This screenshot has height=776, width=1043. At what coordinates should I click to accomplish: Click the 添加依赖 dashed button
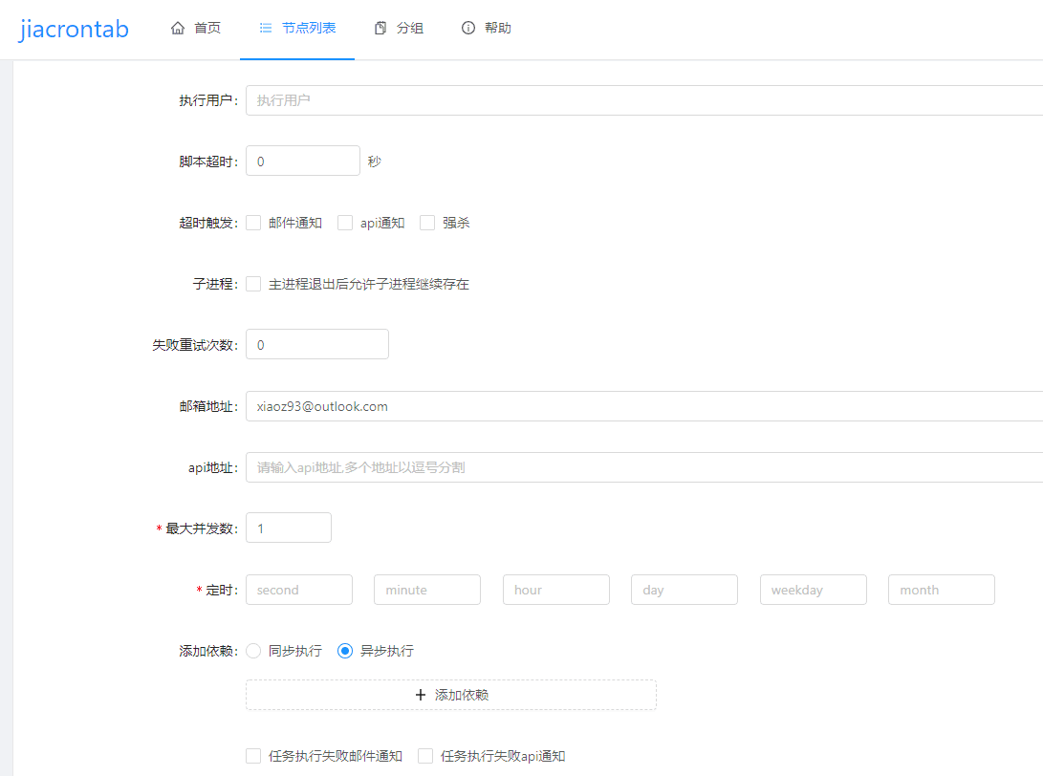(x=450, y=695)
